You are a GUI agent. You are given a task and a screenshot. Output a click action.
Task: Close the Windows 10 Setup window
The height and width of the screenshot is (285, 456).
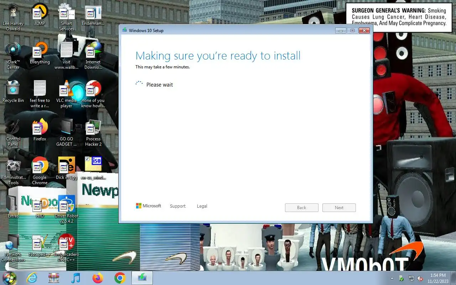[x=364, y=31]
